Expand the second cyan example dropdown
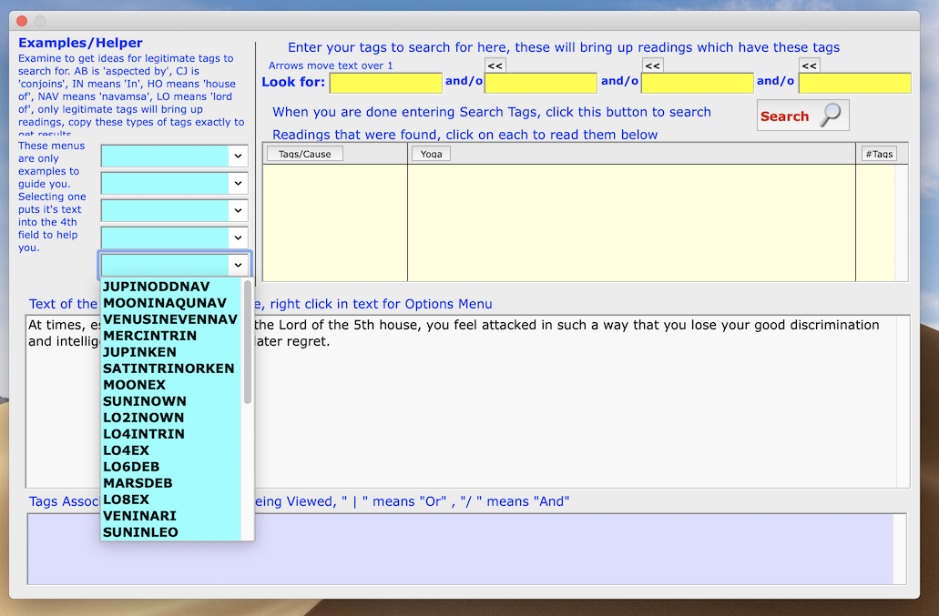Viewport: 939px width, 616px height. 174,184
